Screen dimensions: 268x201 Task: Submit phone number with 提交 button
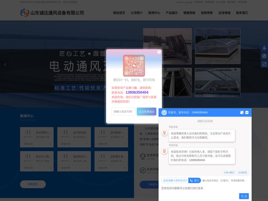(195, 180)
